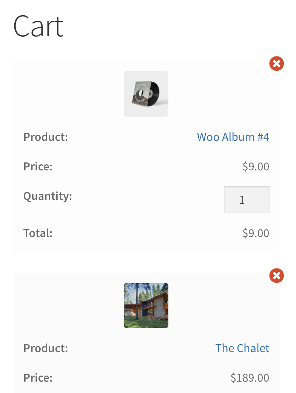Open The Chalet house thumbnail image
Screen dimensions: 296x393
(146, 306)
